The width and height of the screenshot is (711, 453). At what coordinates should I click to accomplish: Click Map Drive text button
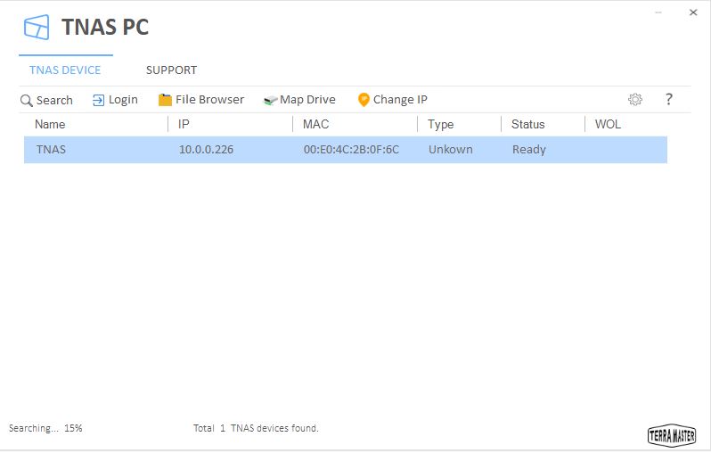click(x=307, y=99)
